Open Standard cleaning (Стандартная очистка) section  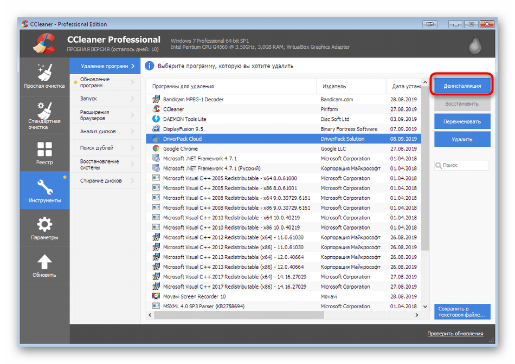pos(44,115)
